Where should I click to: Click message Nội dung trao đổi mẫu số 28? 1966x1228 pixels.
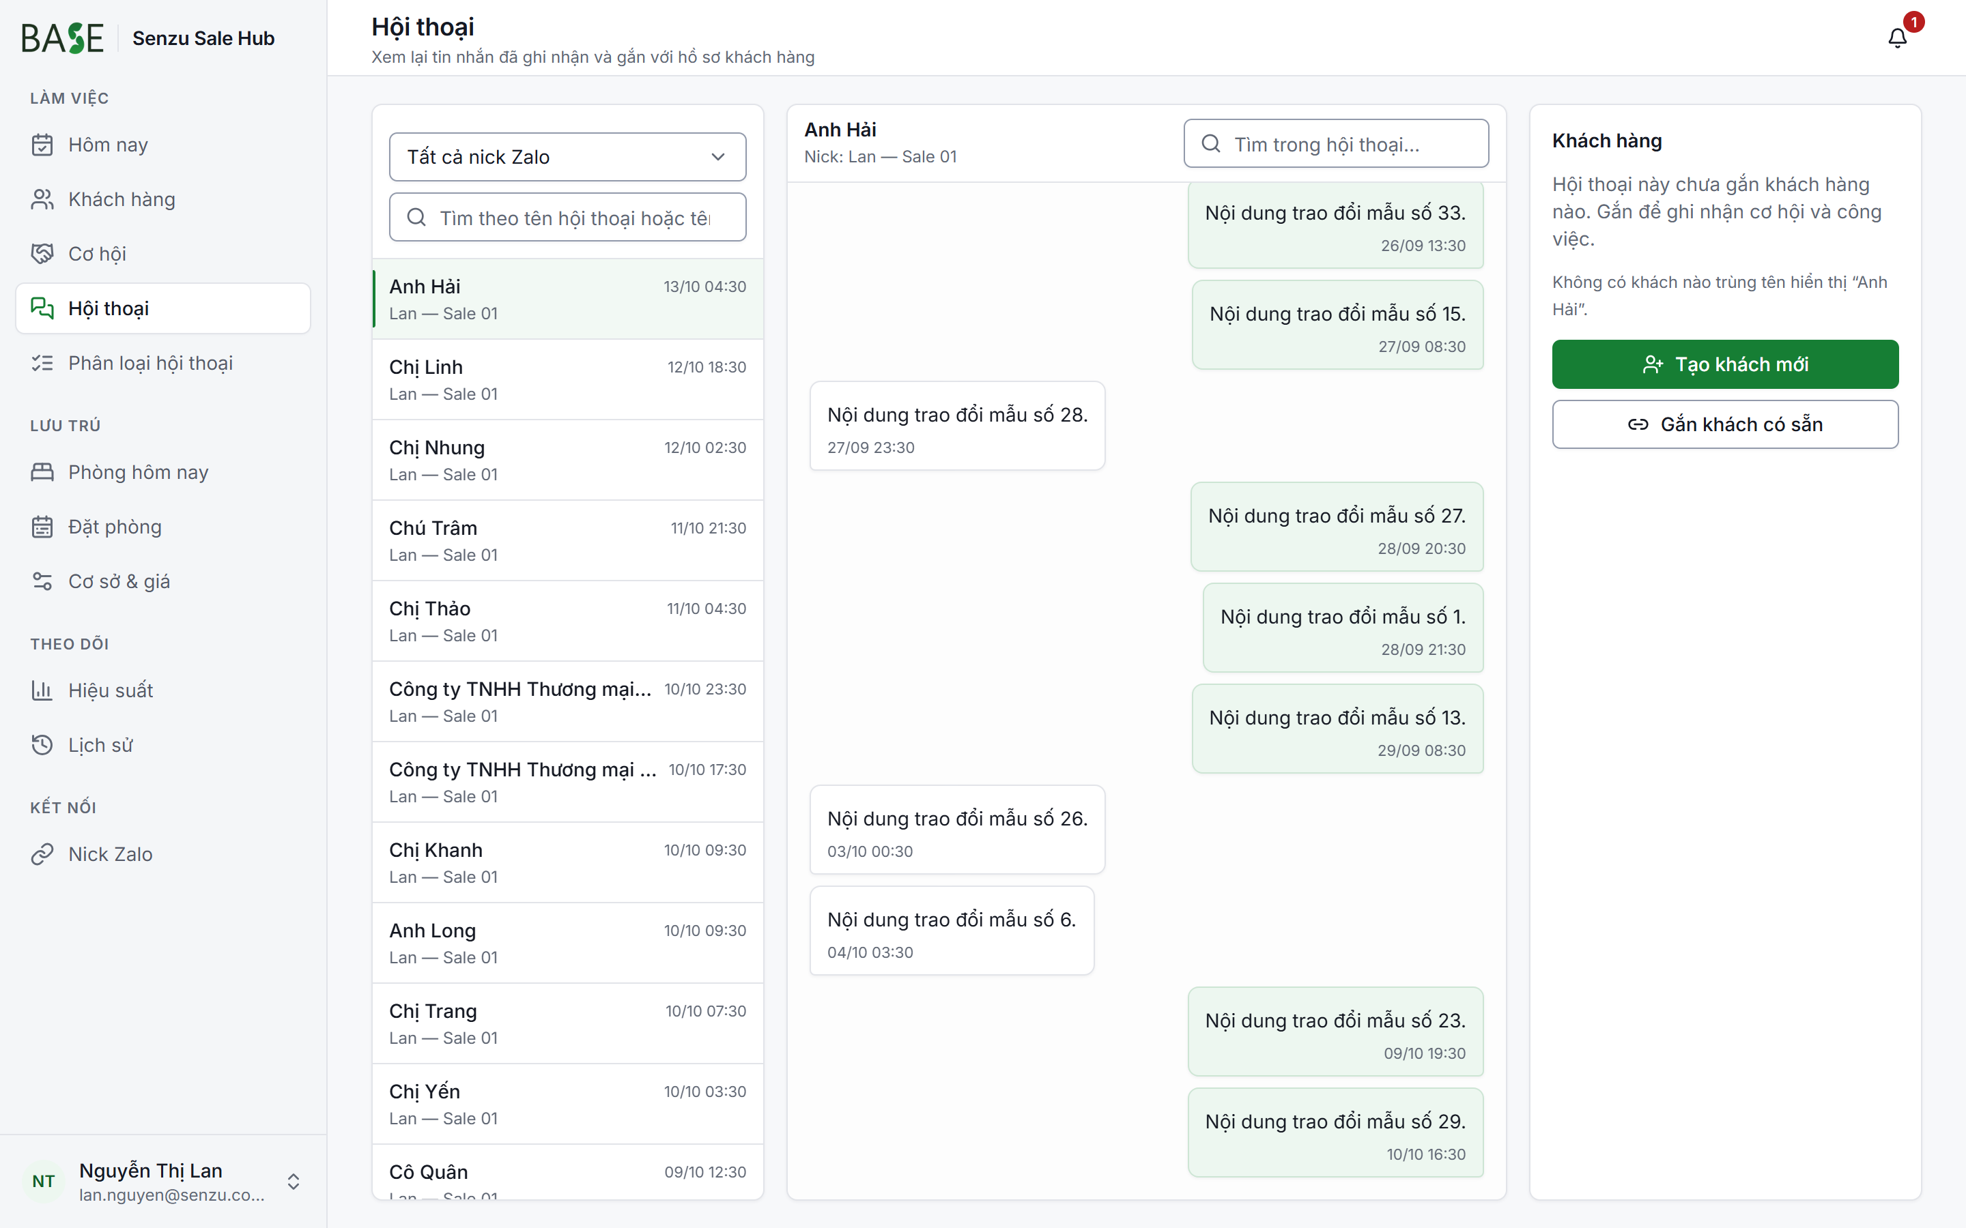tap(957, 426)
